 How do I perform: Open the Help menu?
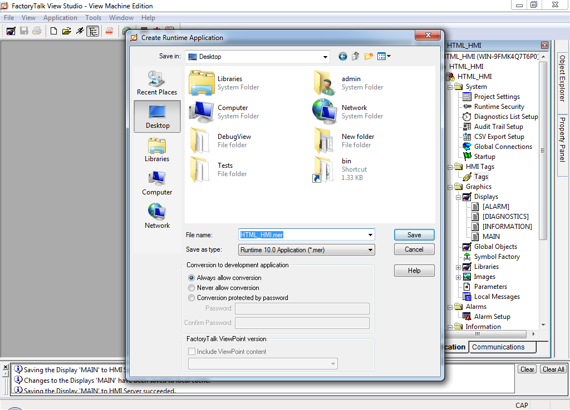click(x=148, y=18)
